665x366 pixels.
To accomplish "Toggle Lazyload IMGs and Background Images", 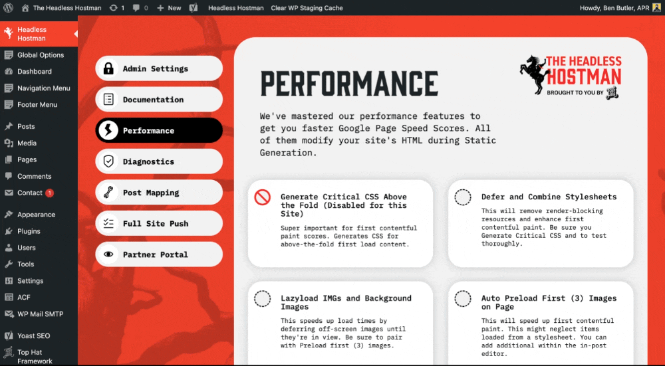I will [263, 299].
